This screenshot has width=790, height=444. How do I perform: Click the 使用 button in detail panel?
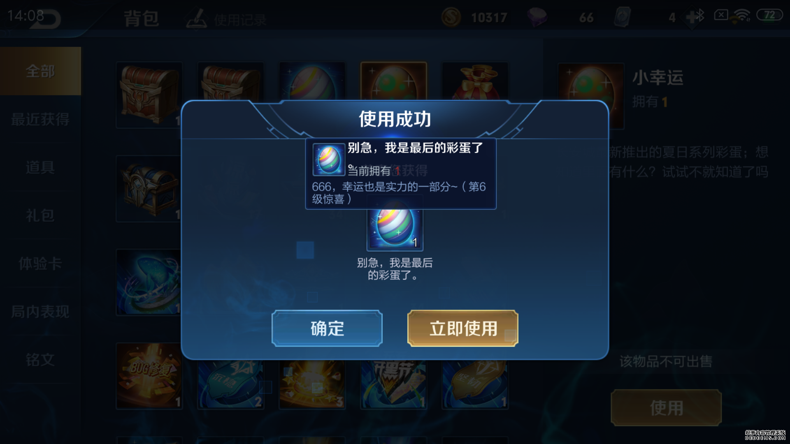tap(666, 407)
